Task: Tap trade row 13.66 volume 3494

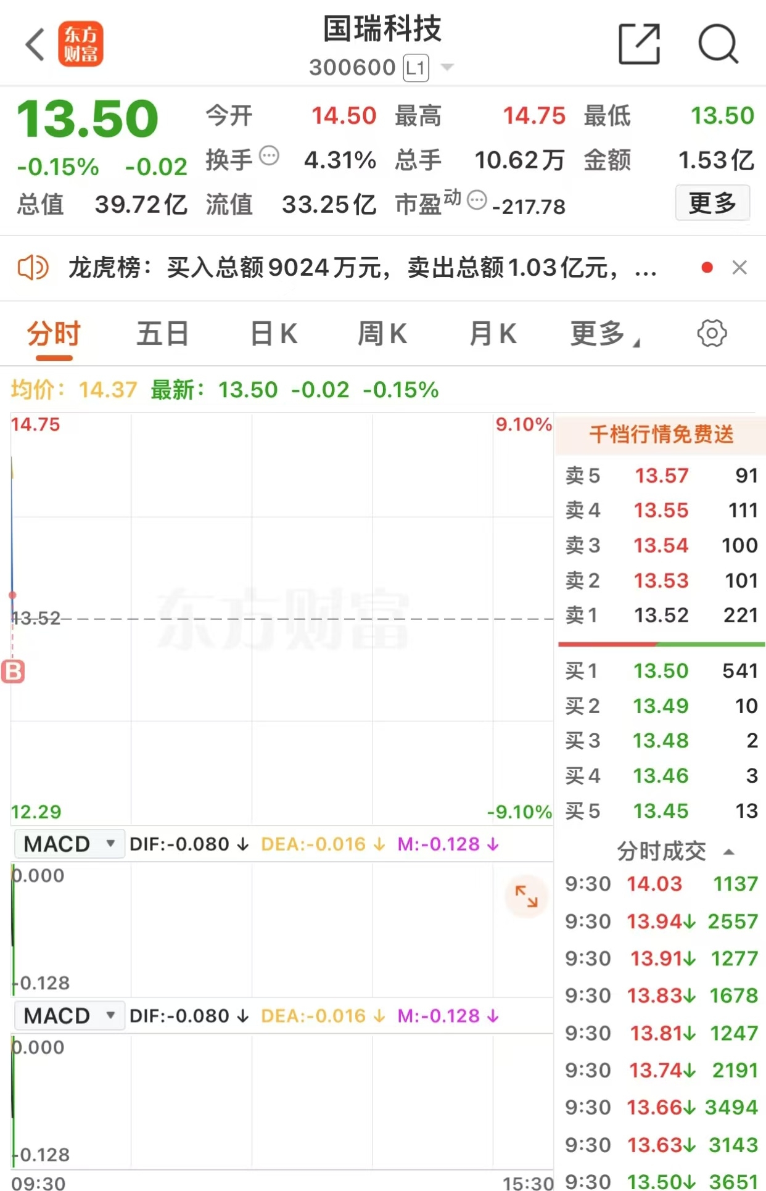Action: coord(661,1107)
